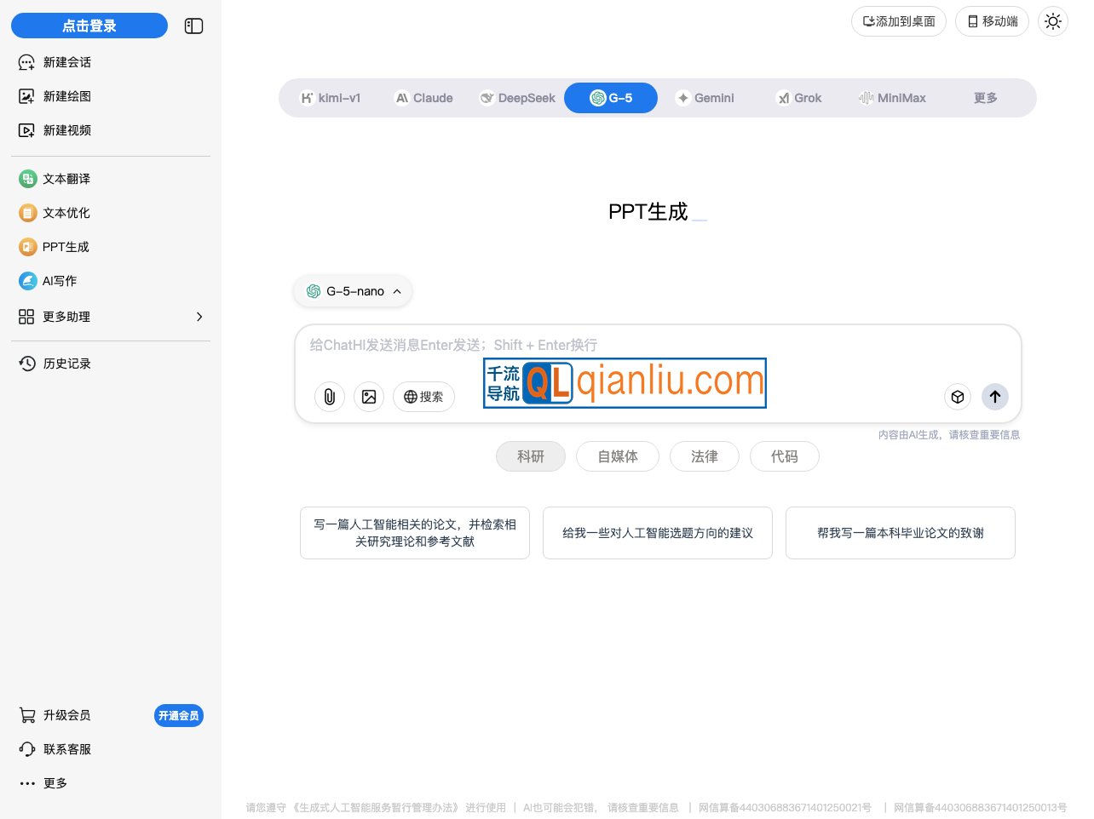Start a new drawing with 新建绘图

66,96
